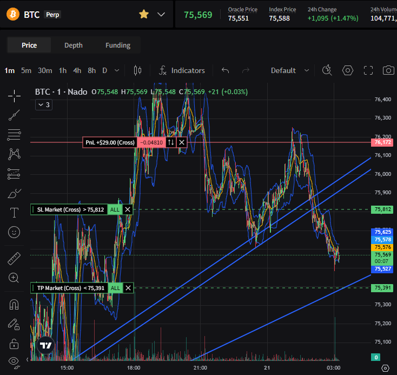This screenshot has height=375, width=397.
Task: Take a chart snapshot with camera icon
Action: [388, 70]
